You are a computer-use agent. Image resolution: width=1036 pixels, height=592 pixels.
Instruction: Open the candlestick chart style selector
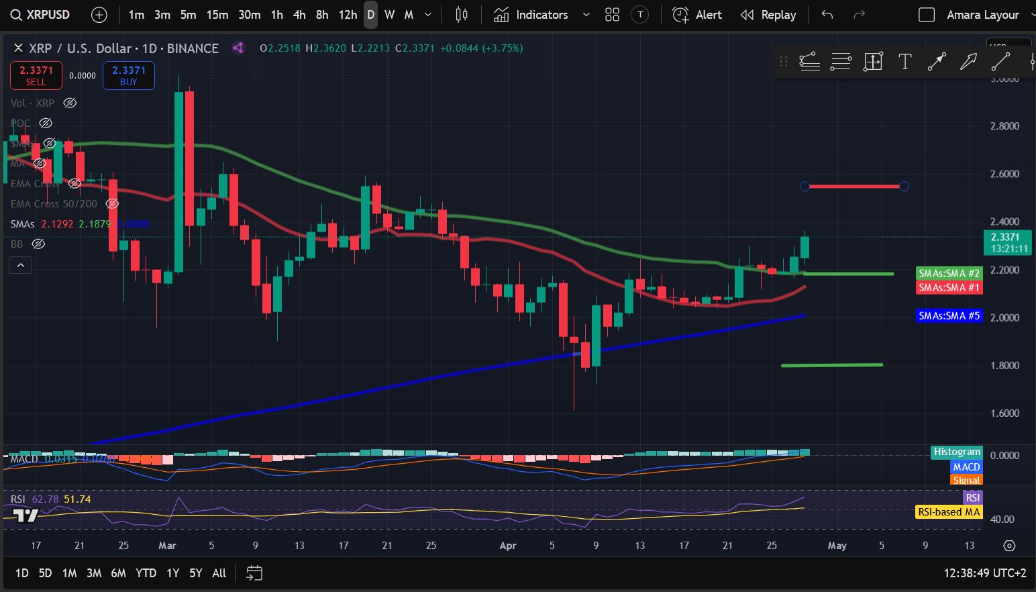(x=462, y=15)
